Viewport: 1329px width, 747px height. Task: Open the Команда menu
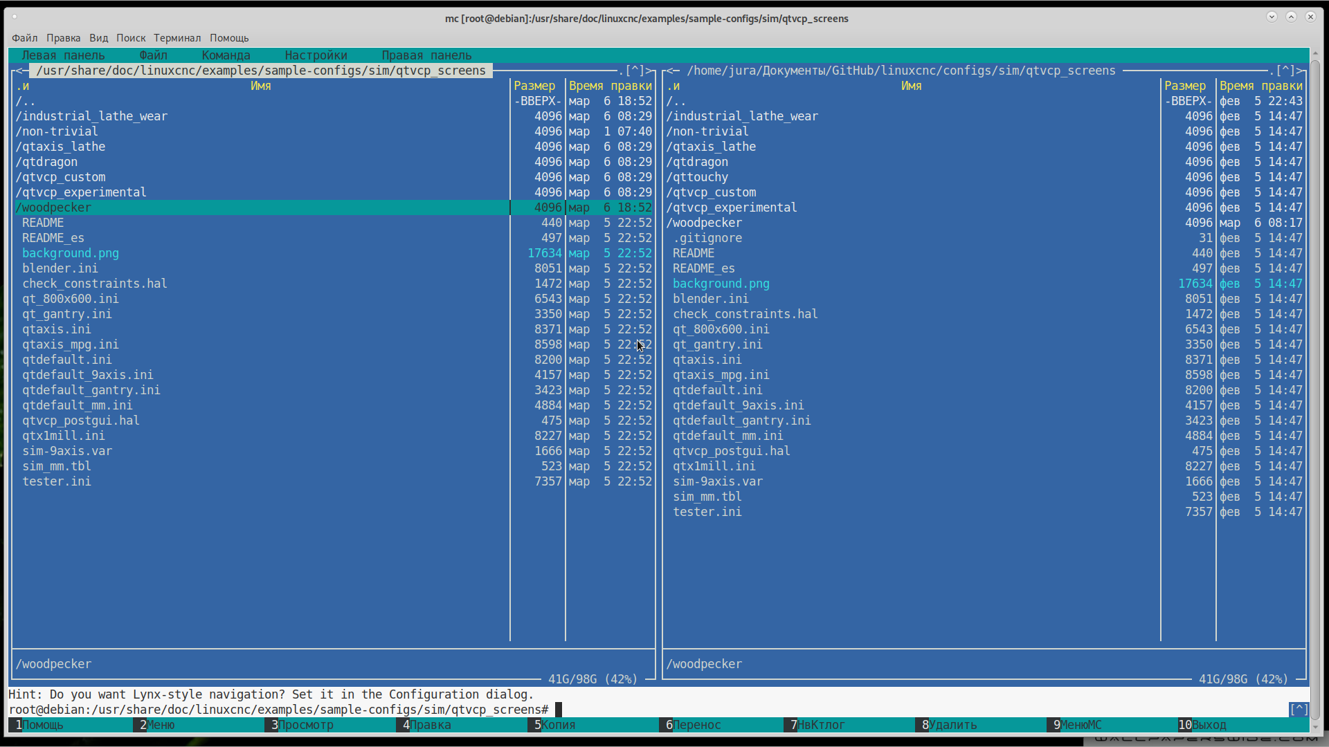tap(226, 55)
